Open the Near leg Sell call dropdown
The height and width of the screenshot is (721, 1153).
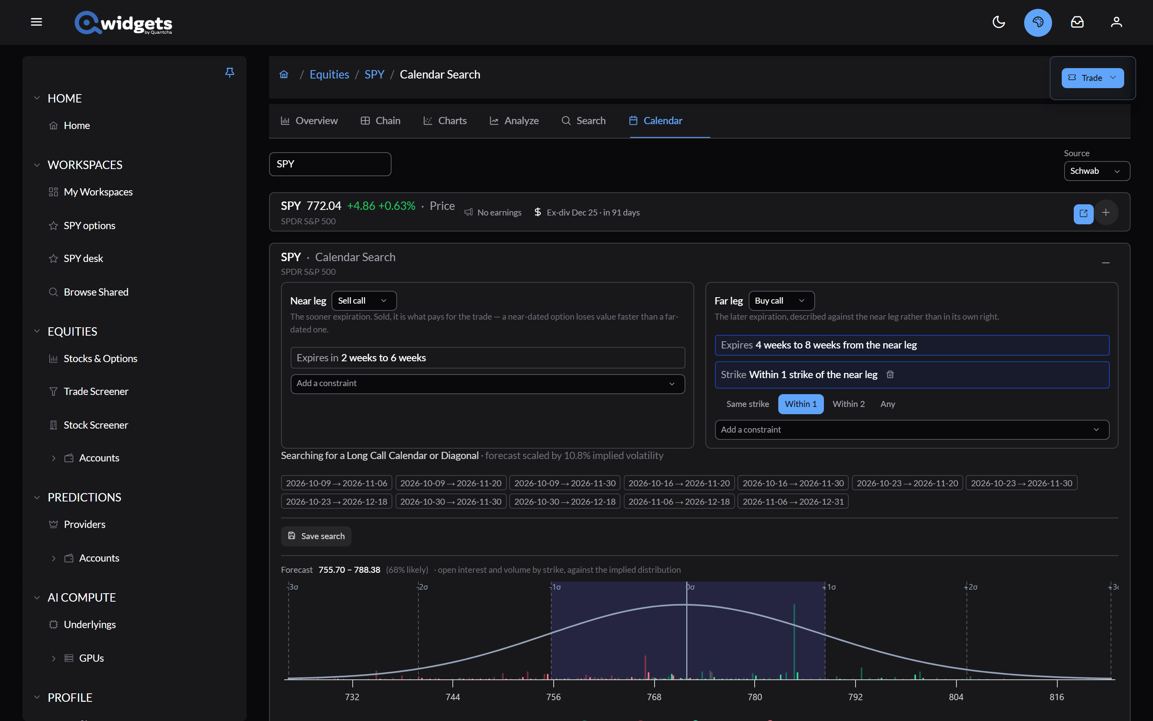click(x=364, y=301)
